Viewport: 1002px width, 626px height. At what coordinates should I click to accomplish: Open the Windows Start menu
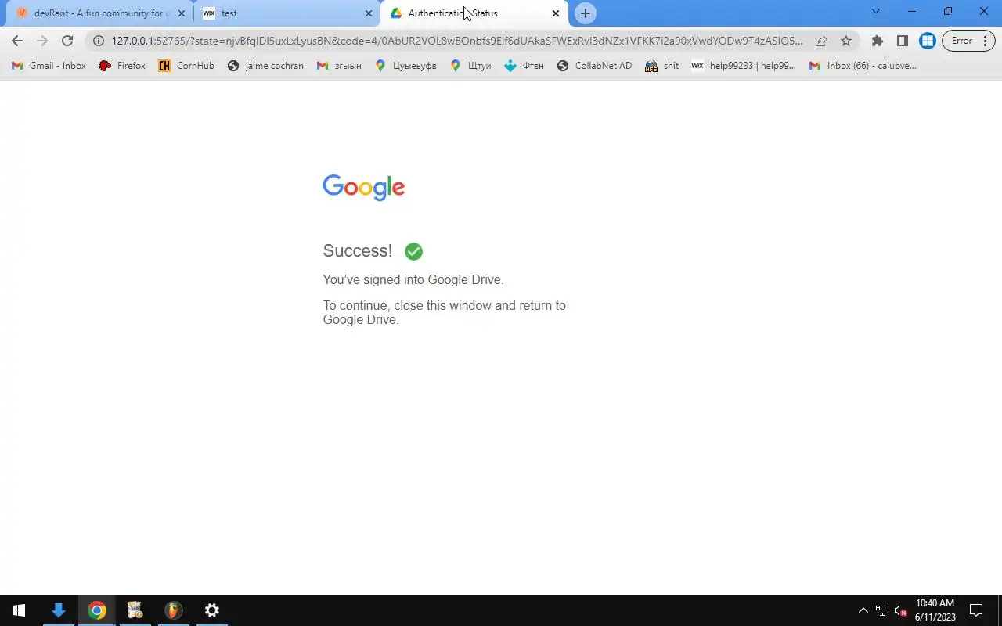19,610
